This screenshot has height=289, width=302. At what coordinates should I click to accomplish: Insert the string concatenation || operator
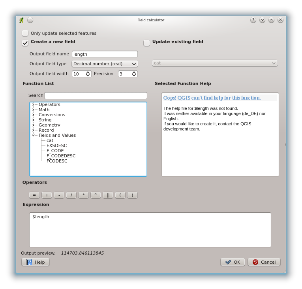point(108,195)
